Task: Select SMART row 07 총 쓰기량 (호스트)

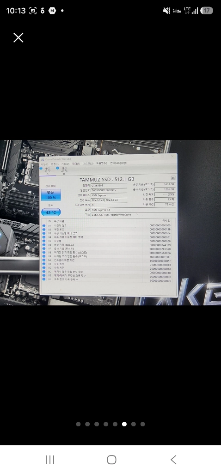Action: 107,249
